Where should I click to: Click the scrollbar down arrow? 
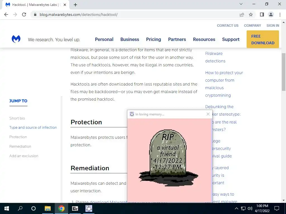tap(283, 200)
